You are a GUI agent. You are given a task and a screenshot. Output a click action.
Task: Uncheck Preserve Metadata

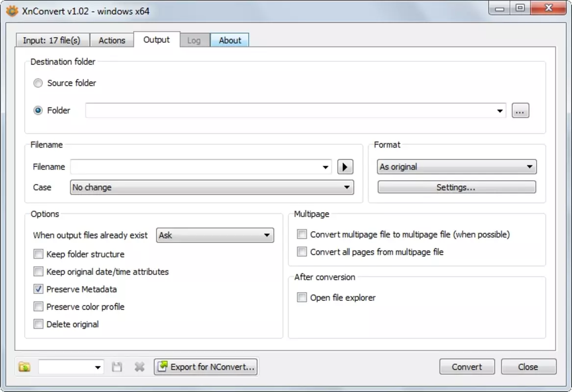pos(38,289)
